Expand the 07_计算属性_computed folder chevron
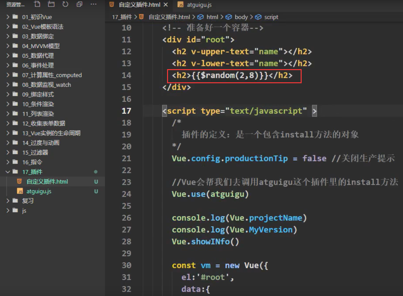The image size is (403, 296). click(8, 75)
